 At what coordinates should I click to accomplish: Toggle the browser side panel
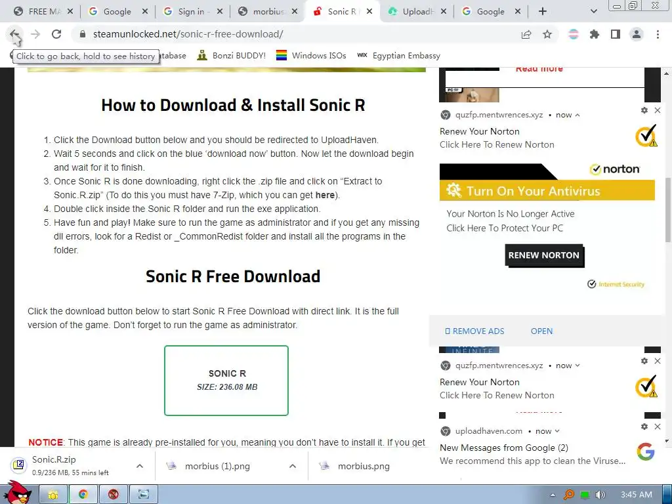coord(616,34)
